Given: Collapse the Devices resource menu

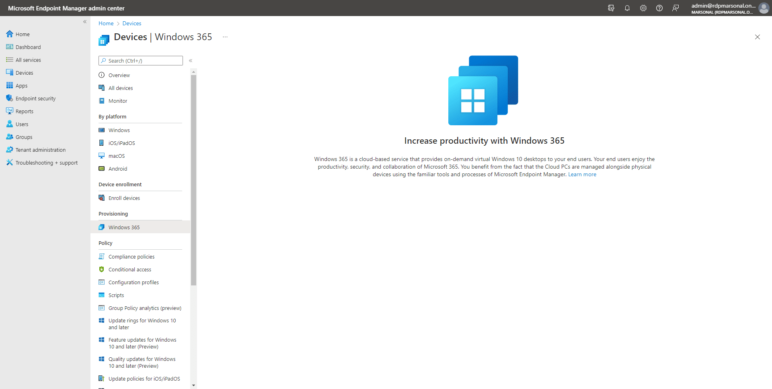Looking at the screenshot, I should point(191,61).
